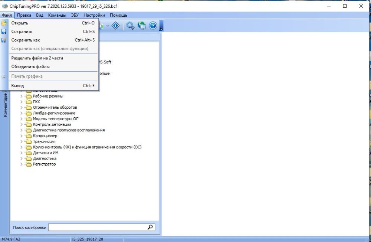Maximize the ChipTuningPRO window
This screenshot has width=371, height=242.
coord(345,6)
